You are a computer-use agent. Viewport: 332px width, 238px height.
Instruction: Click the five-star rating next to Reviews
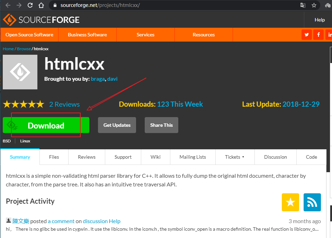(23, 104)
